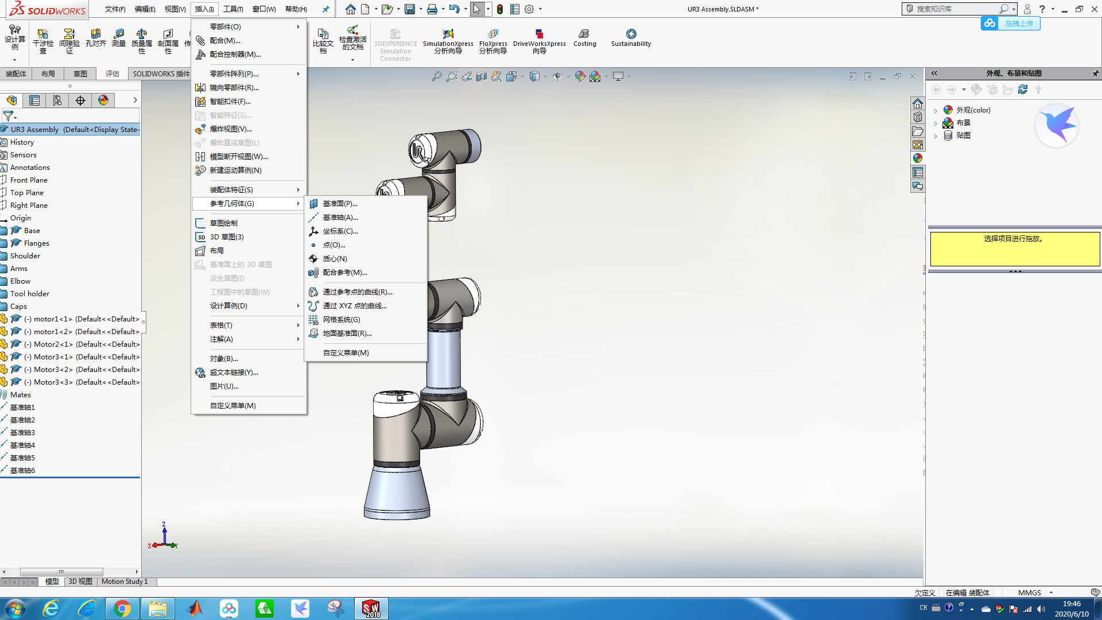1102x620 pixels.
Task: Click the Edit Appearance color ball
Action: (580, 76)
